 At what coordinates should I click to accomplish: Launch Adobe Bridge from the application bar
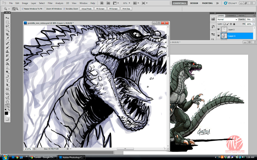(x=102, y=3)
